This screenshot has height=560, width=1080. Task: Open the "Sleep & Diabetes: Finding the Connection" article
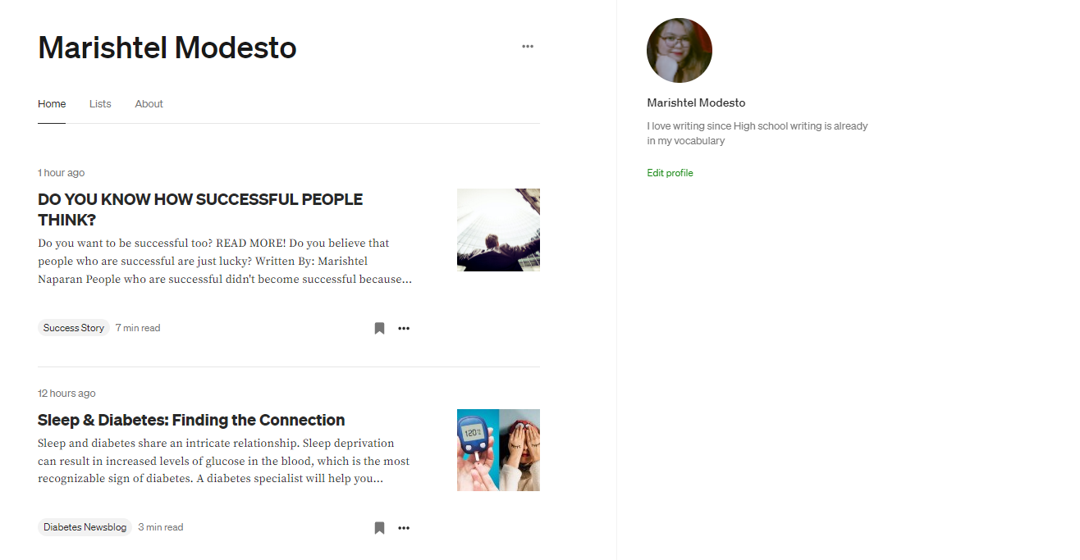pos(191,420)
